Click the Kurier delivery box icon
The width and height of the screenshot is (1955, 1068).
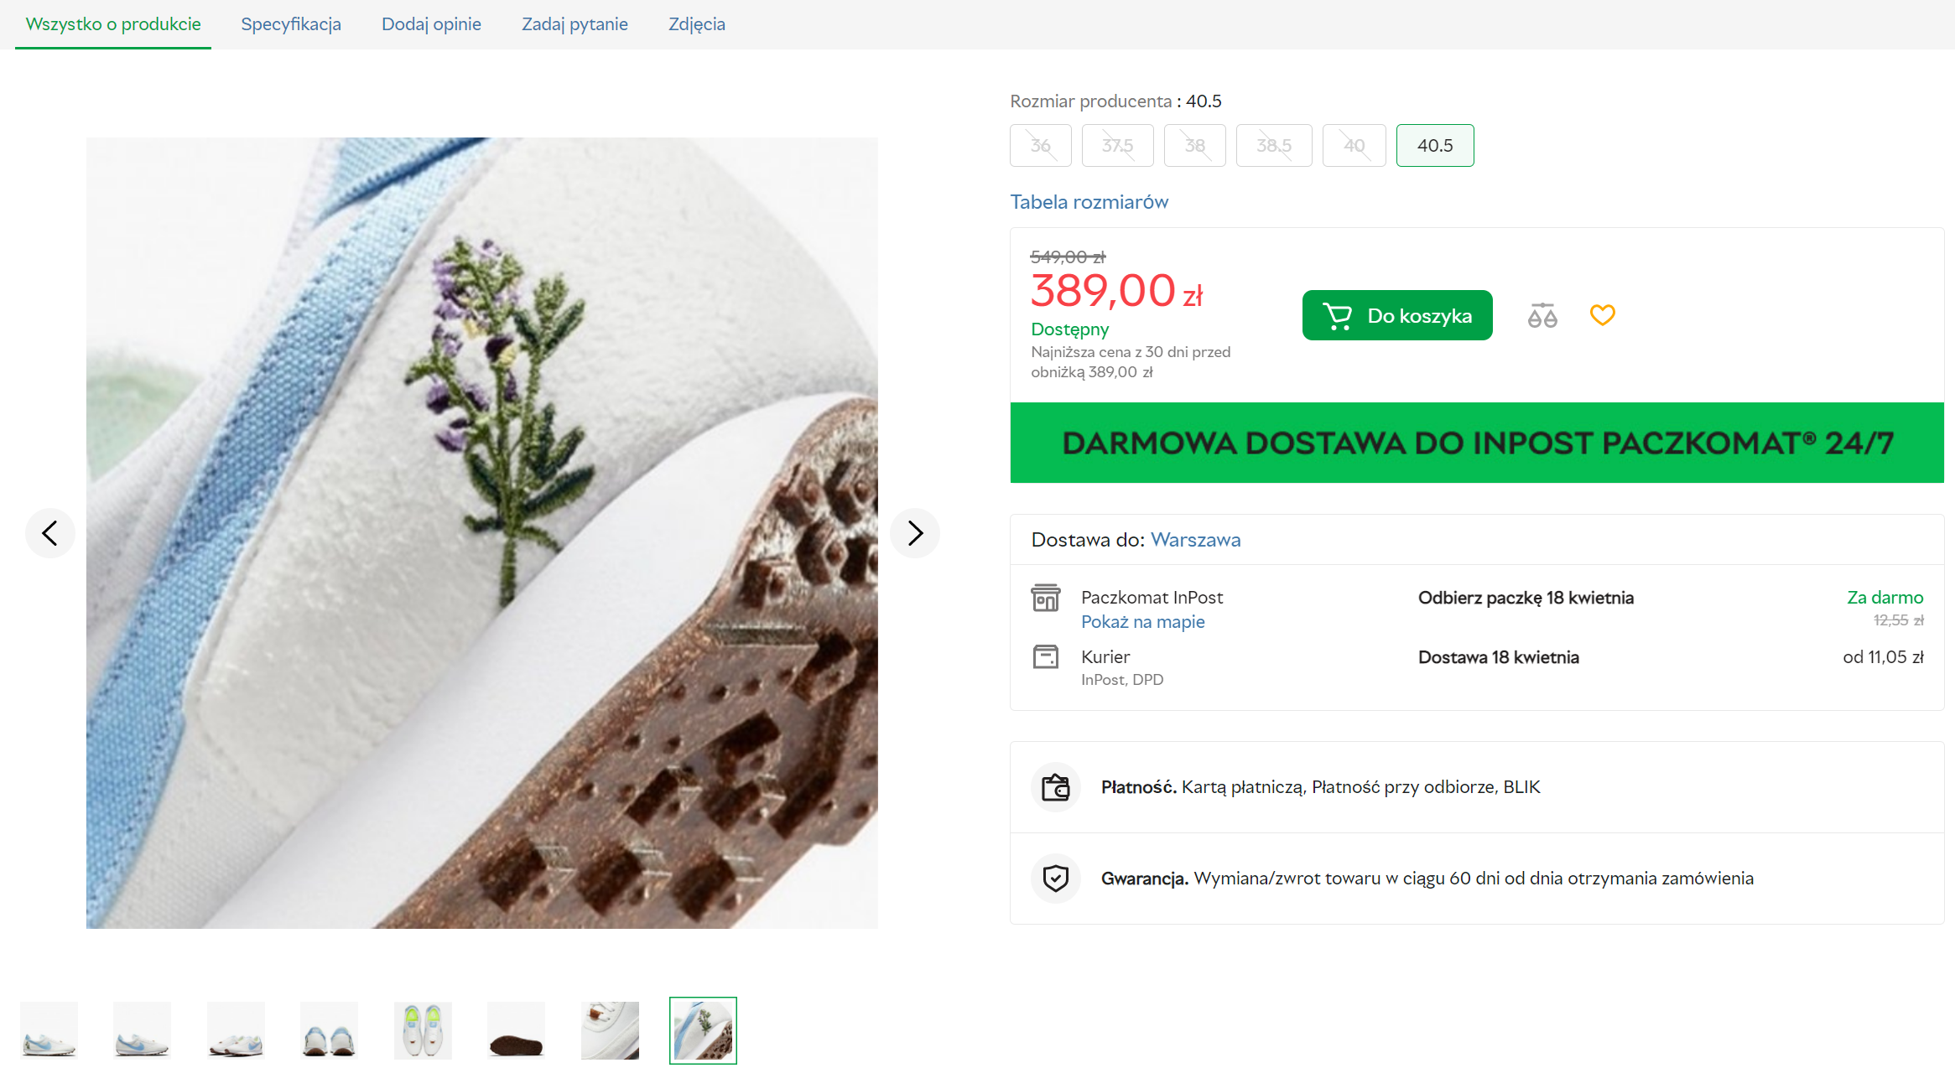pyautogui.click(x=1045, y=656)
